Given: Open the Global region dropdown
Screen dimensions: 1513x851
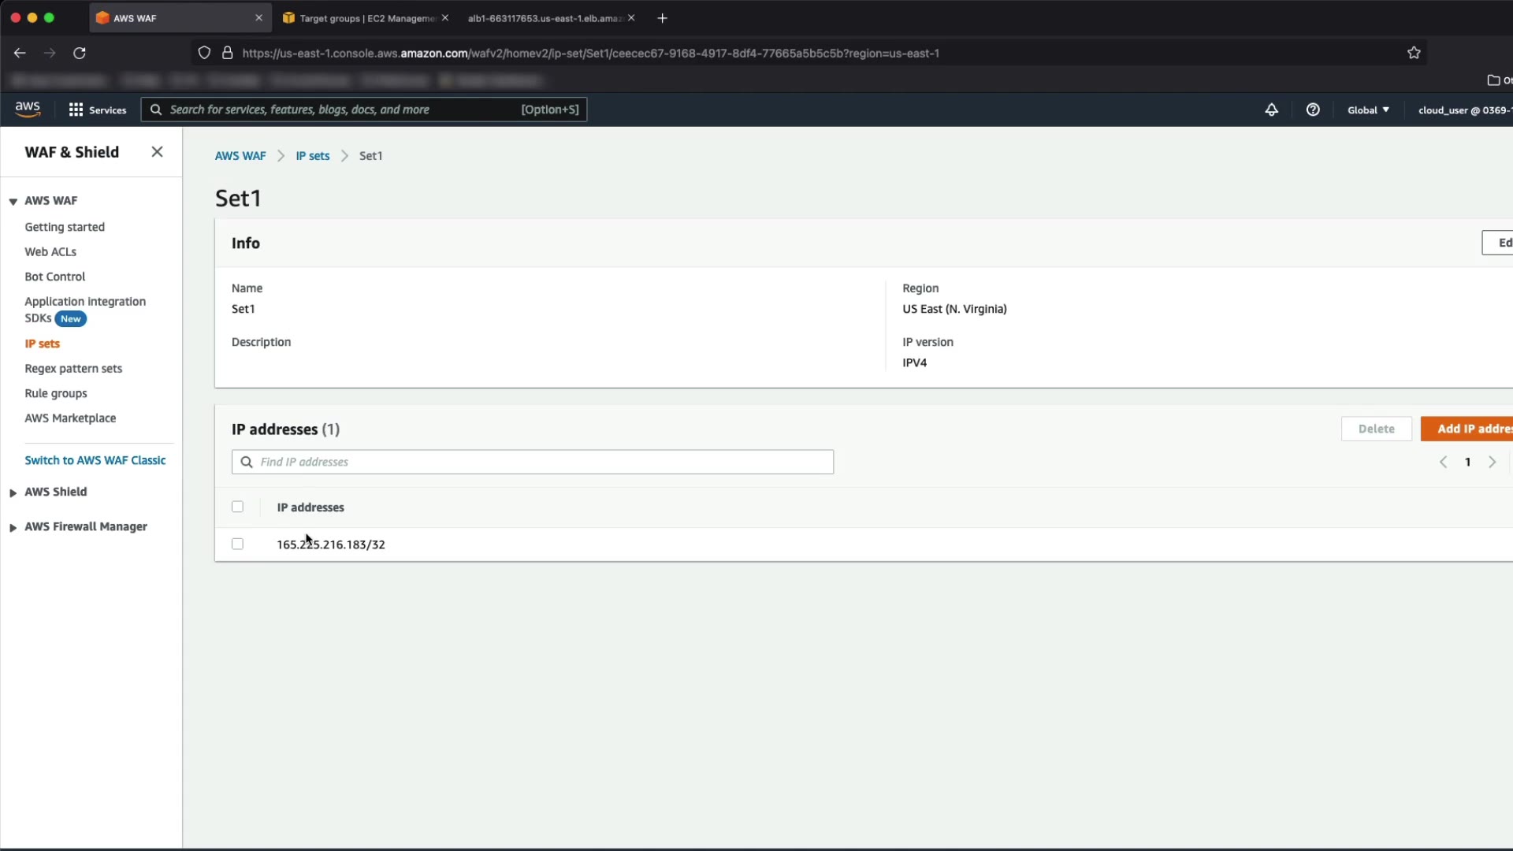Looking at the screenshot, I should (1368, 110).
